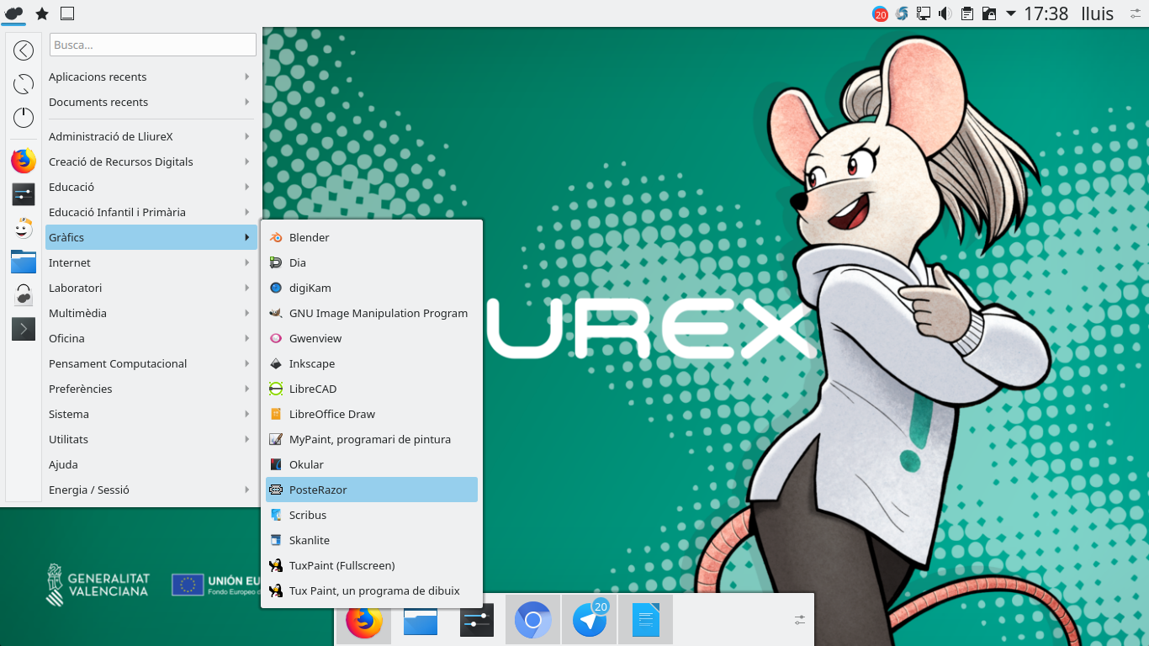Click the back arrow in menu sidebar

[x=24, y=50]
